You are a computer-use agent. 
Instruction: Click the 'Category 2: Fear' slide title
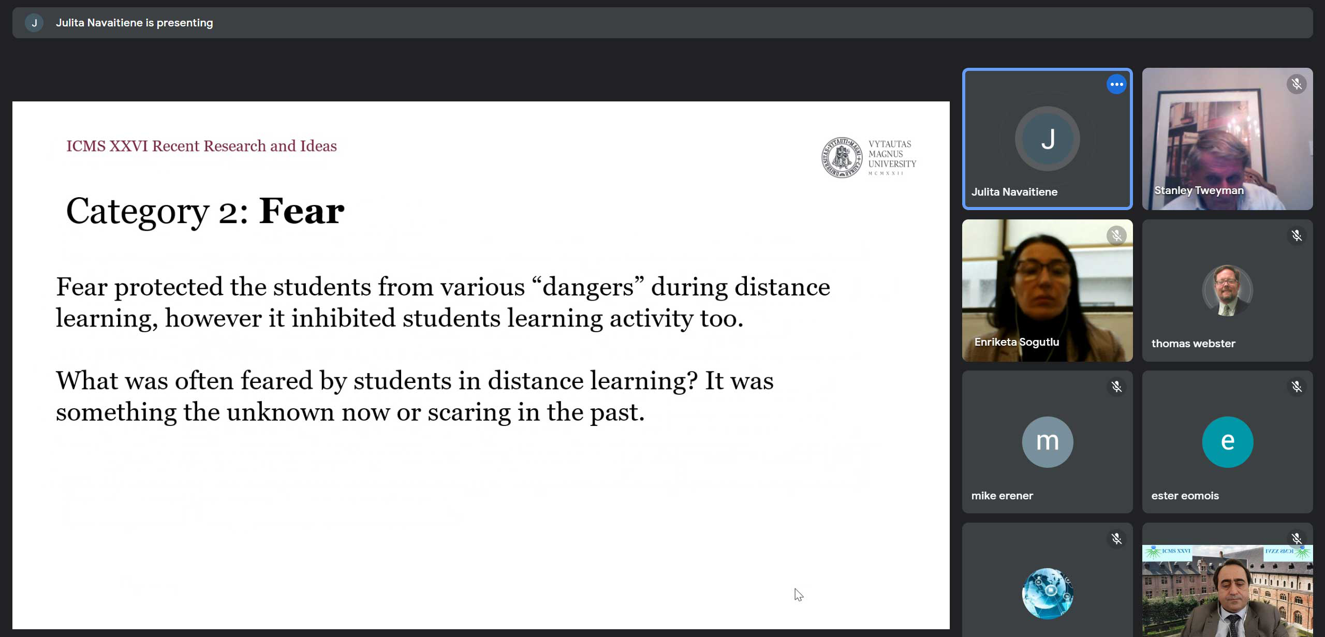point(205,211)
